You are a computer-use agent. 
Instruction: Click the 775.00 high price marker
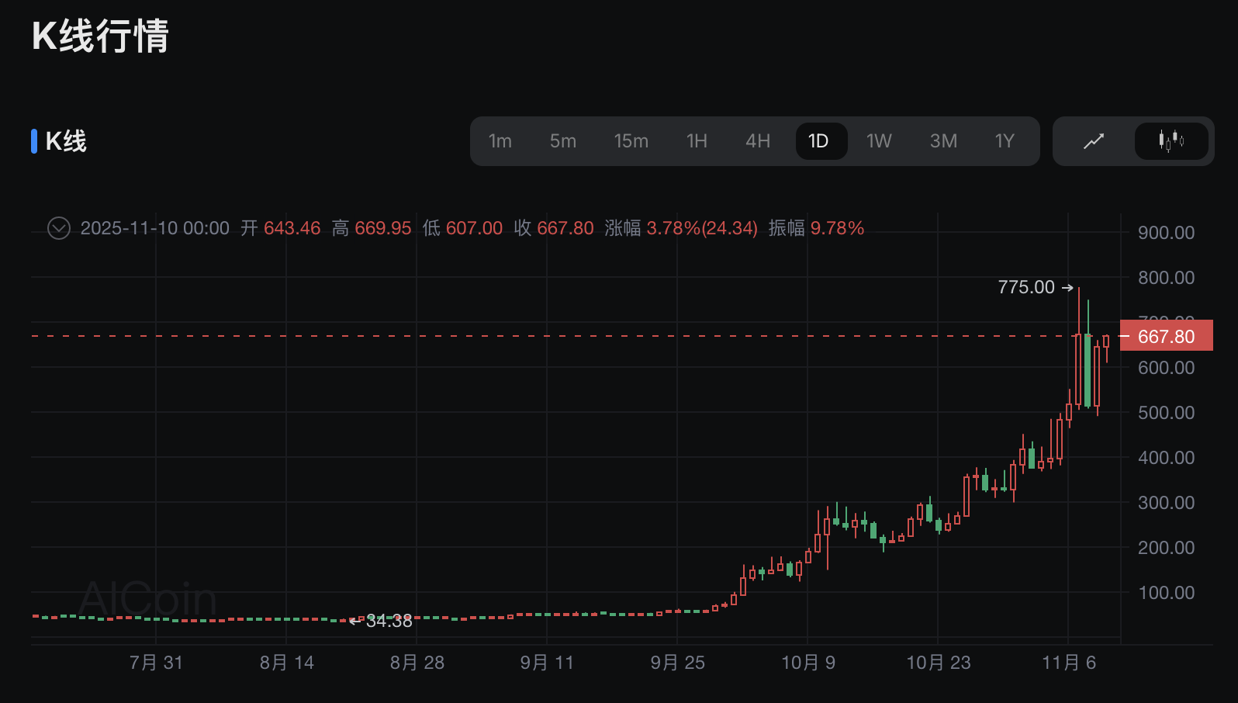click(1026, 288)
